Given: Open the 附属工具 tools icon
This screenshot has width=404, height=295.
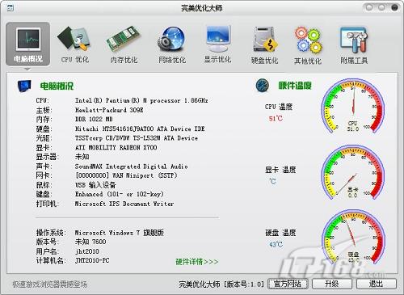Looking at the screenshot, I should click(354, 45).
